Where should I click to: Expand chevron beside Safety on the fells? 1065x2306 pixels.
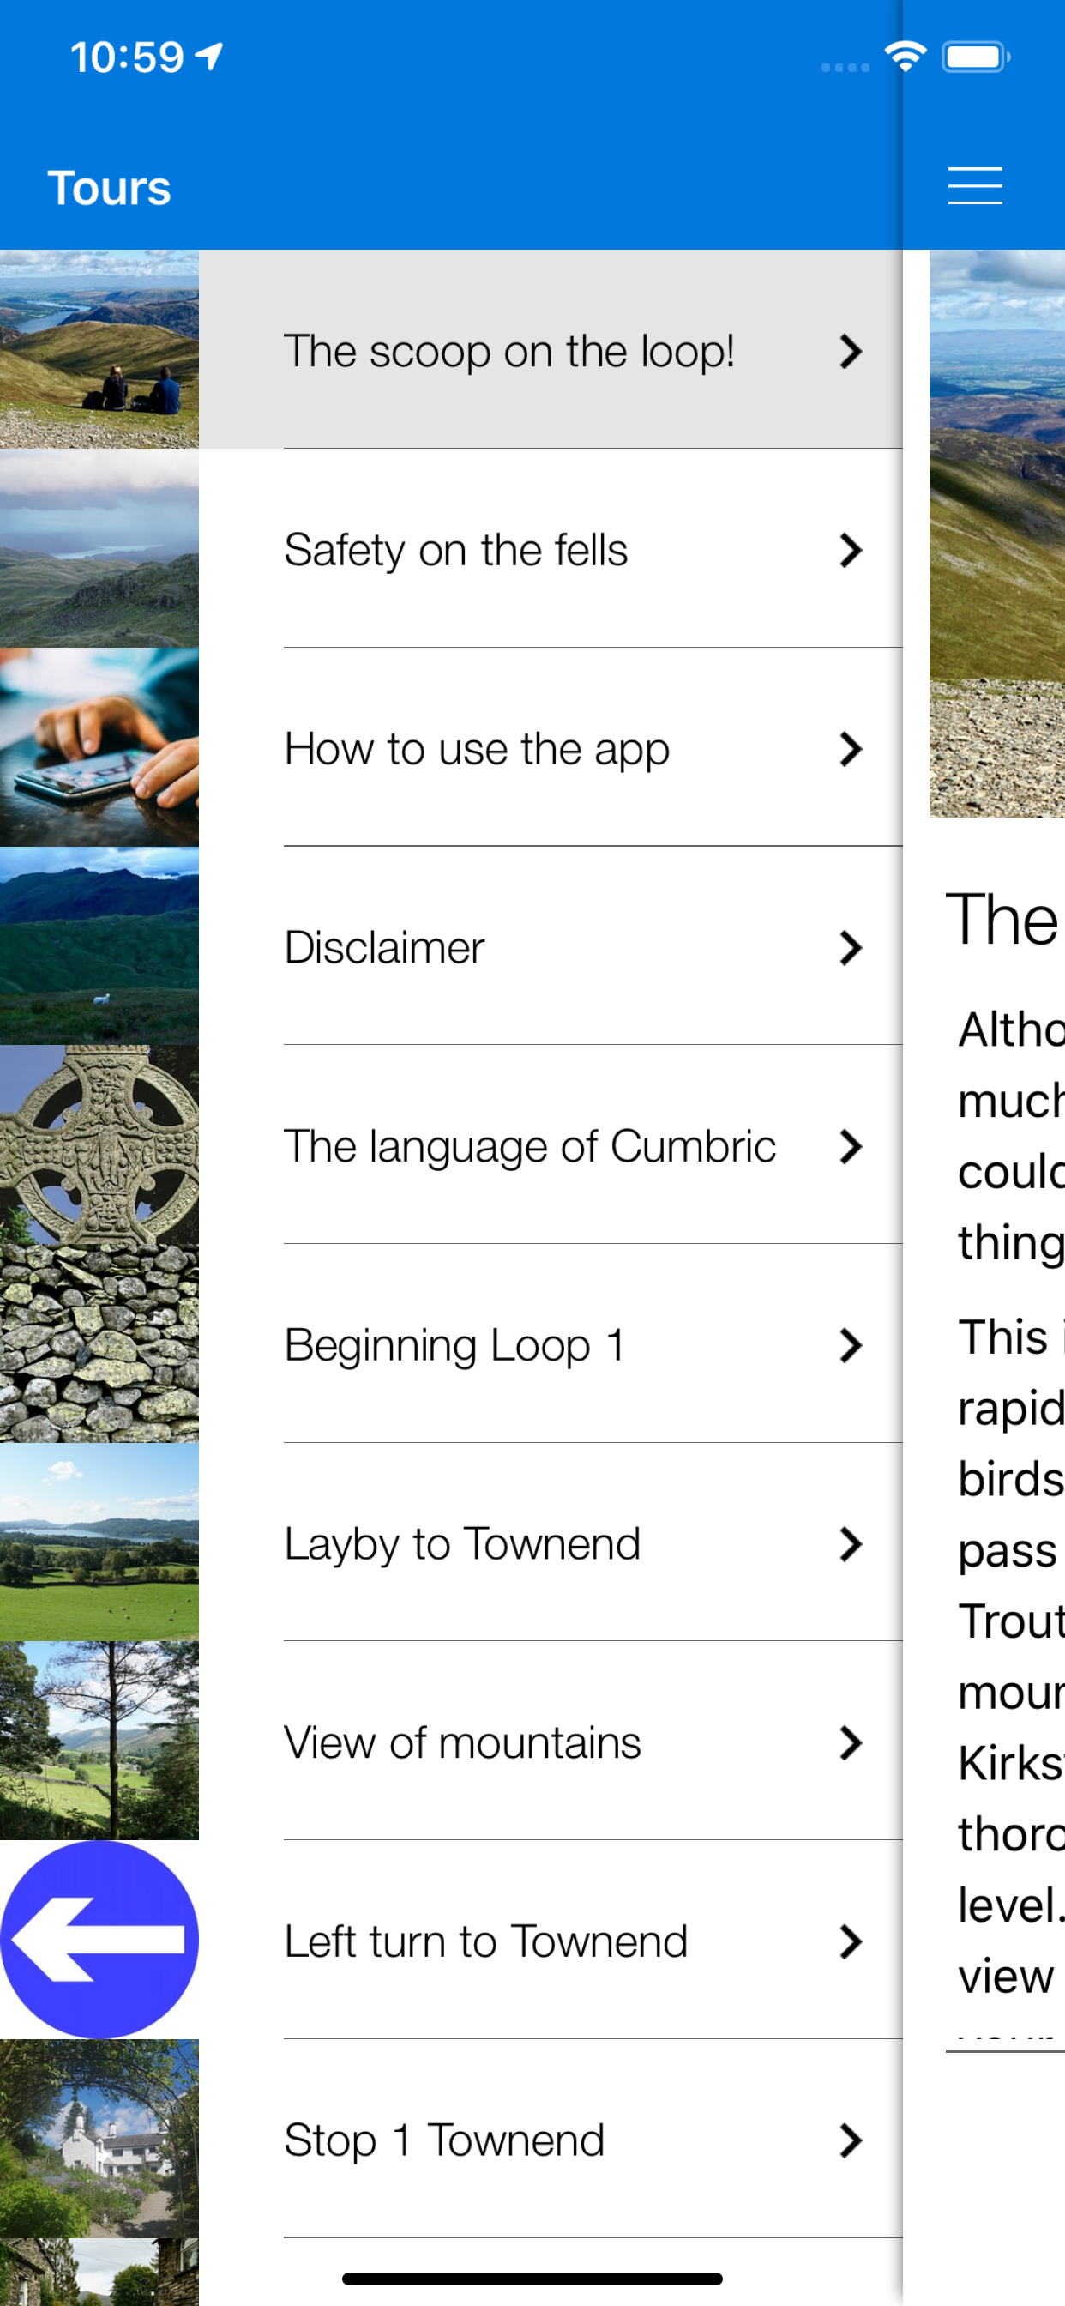point(851,550)
